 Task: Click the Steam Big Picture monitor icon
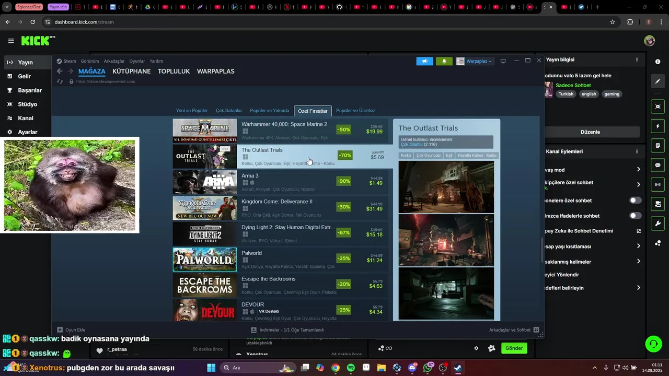click(x=503, y=61)
